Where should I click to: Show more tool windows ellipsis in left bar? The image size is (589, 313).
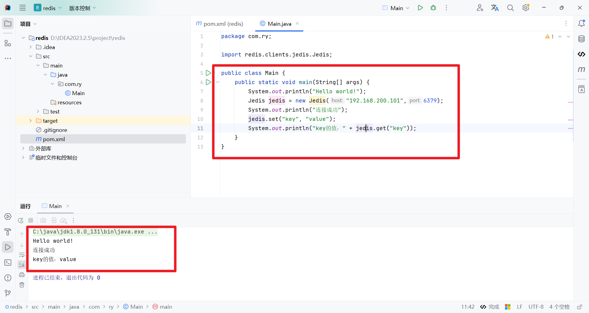tap(8, 58)
